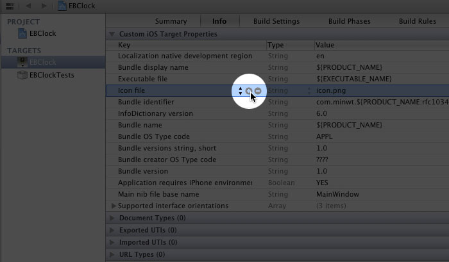
Task: Click the EBClockTests target bundle icon
Action: (x=22, y=75)
